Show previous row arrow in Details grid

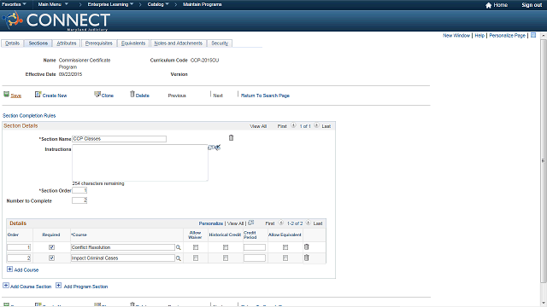point(281,223)
